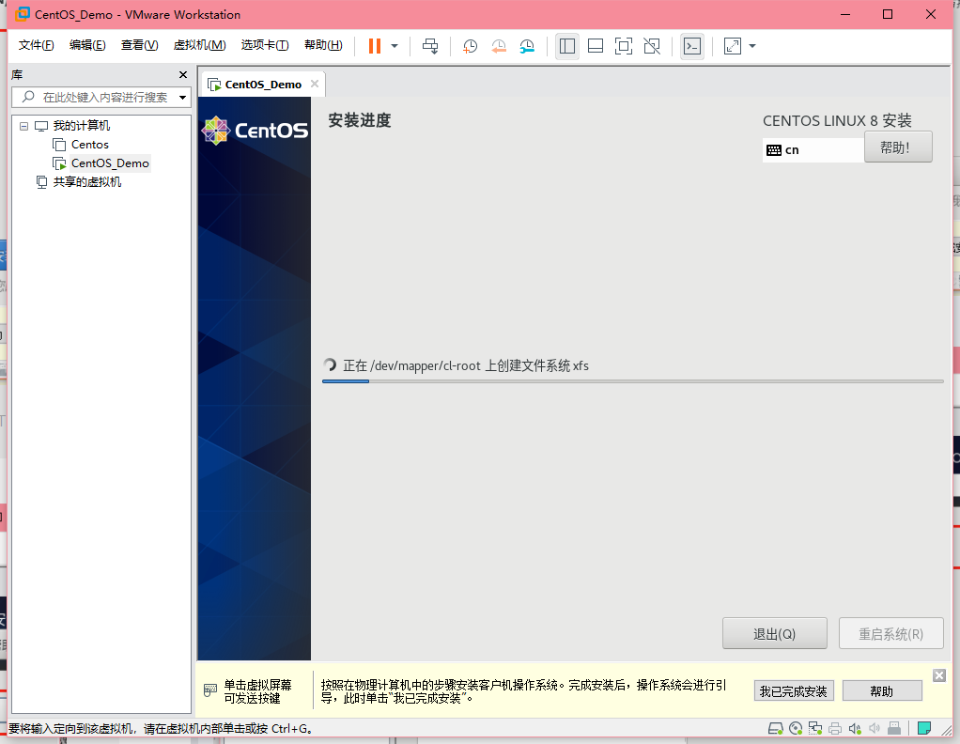Click the 退出(Q) button
The image size is (960, 744).
(775, 634)
